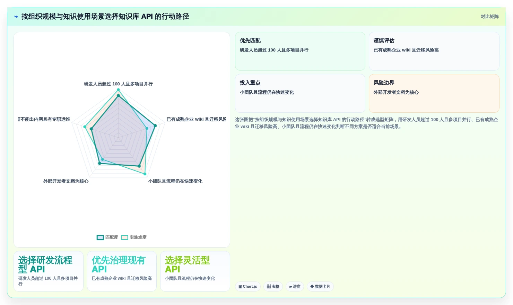Open the 谨慎评估 matrix card

tap(434, 51)
